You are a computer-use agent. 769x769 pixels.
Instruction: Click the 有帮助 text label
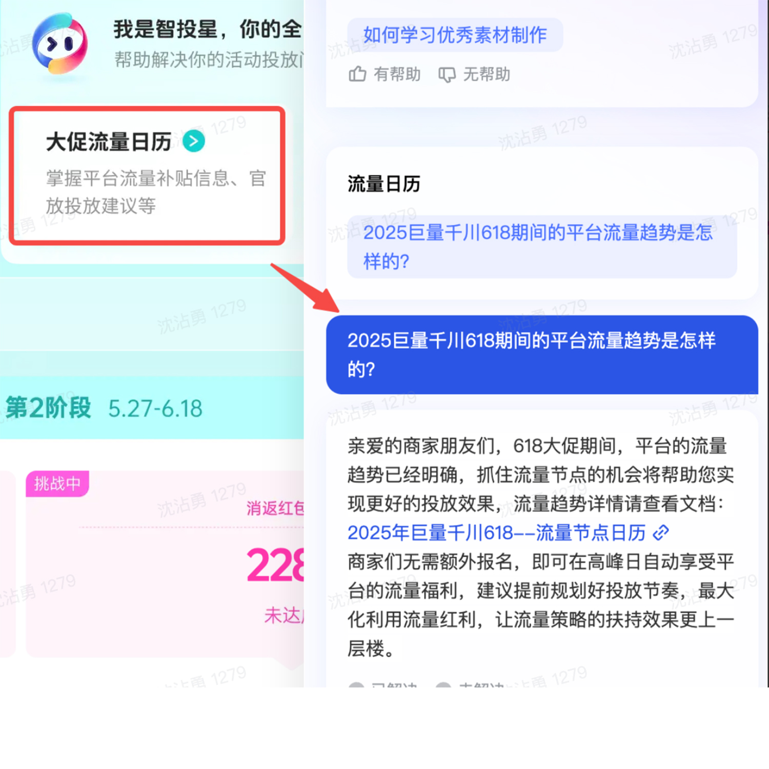tap(397, 74)
